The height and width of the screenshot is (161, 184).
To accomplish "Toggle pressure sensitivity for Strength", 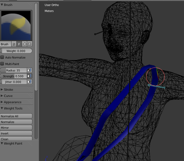I will (29, 76).
